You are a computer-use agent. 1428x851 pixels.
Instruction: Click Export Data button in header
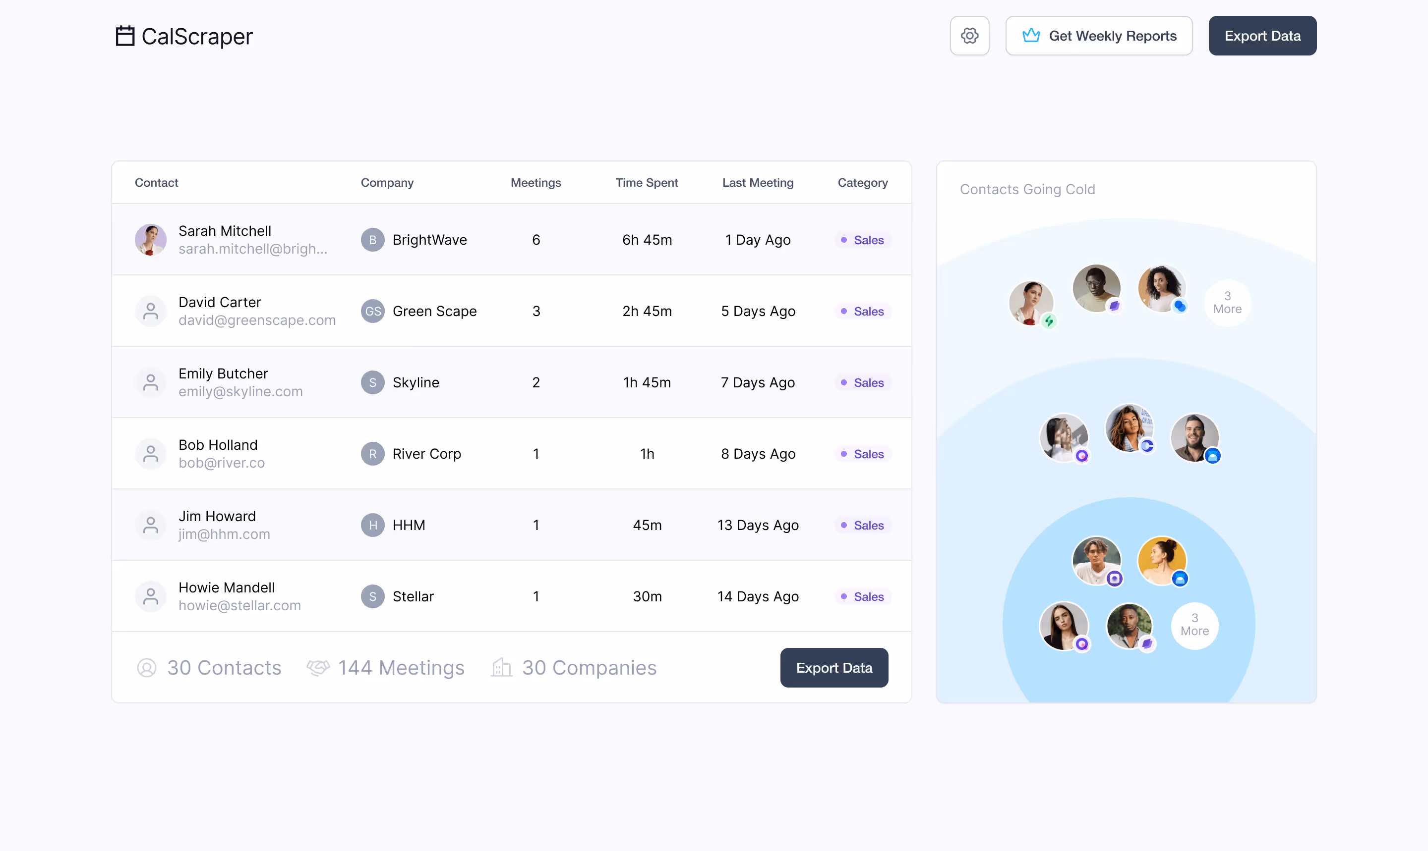pyautogui.click(x=1262, y=36)
